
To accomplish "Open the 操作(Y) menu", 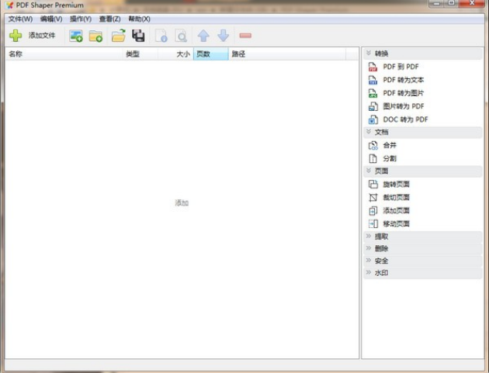I will tap(81, 19).
